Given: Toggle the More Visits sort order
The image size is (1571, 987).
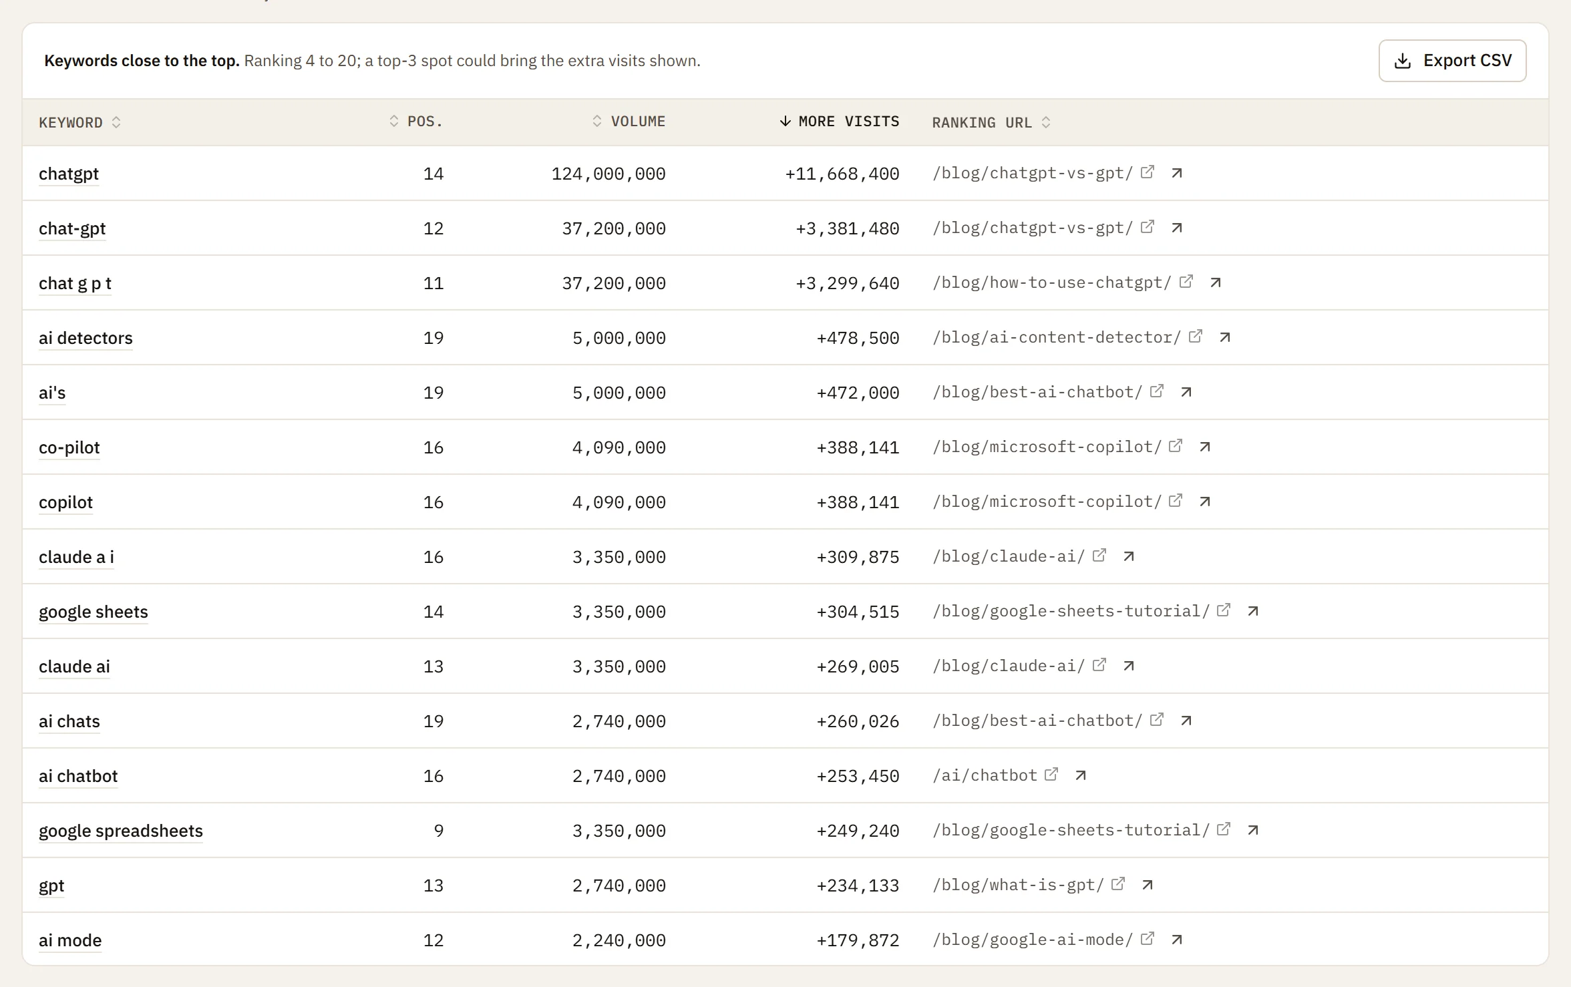Looking at the screenshot, I should 839,122.
